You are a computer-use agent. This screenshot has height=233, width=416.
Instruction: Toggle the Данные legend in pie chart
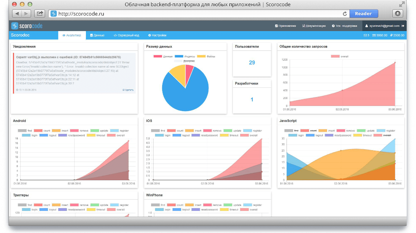[x=163, y=56]
